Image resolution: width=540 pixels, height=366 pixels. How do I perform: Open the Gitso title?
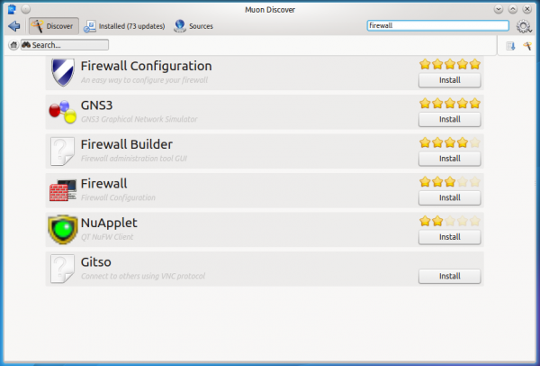(x=96, y=262)
